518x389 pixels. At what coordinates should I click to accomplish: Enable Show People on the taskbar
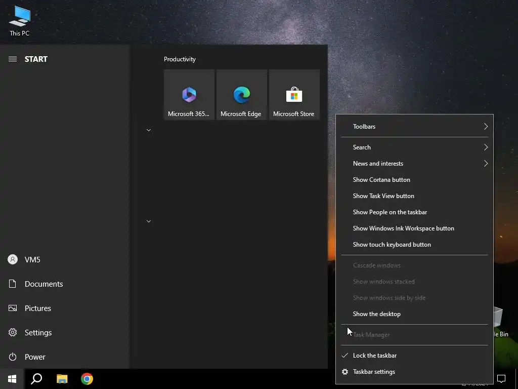[415, 212]
